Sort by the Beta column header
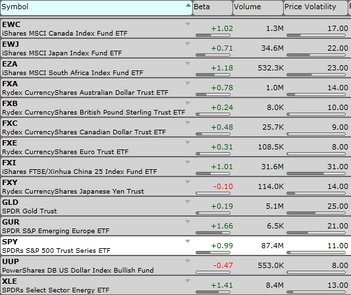 (x=213, y=8)
